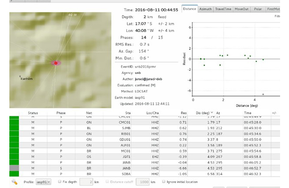Select station ALF01 cell

pyautogui.click(x=125, y=145)
